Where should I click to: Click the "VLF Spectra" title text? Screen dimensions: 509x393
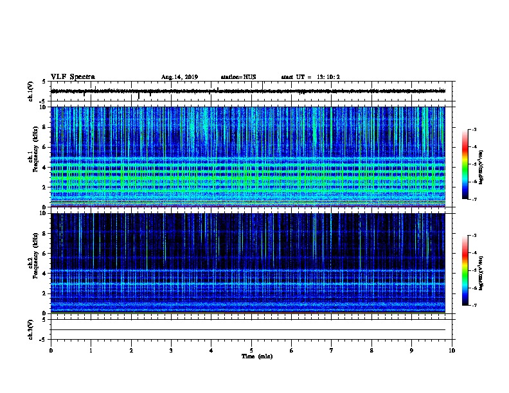tap(73, 77)
